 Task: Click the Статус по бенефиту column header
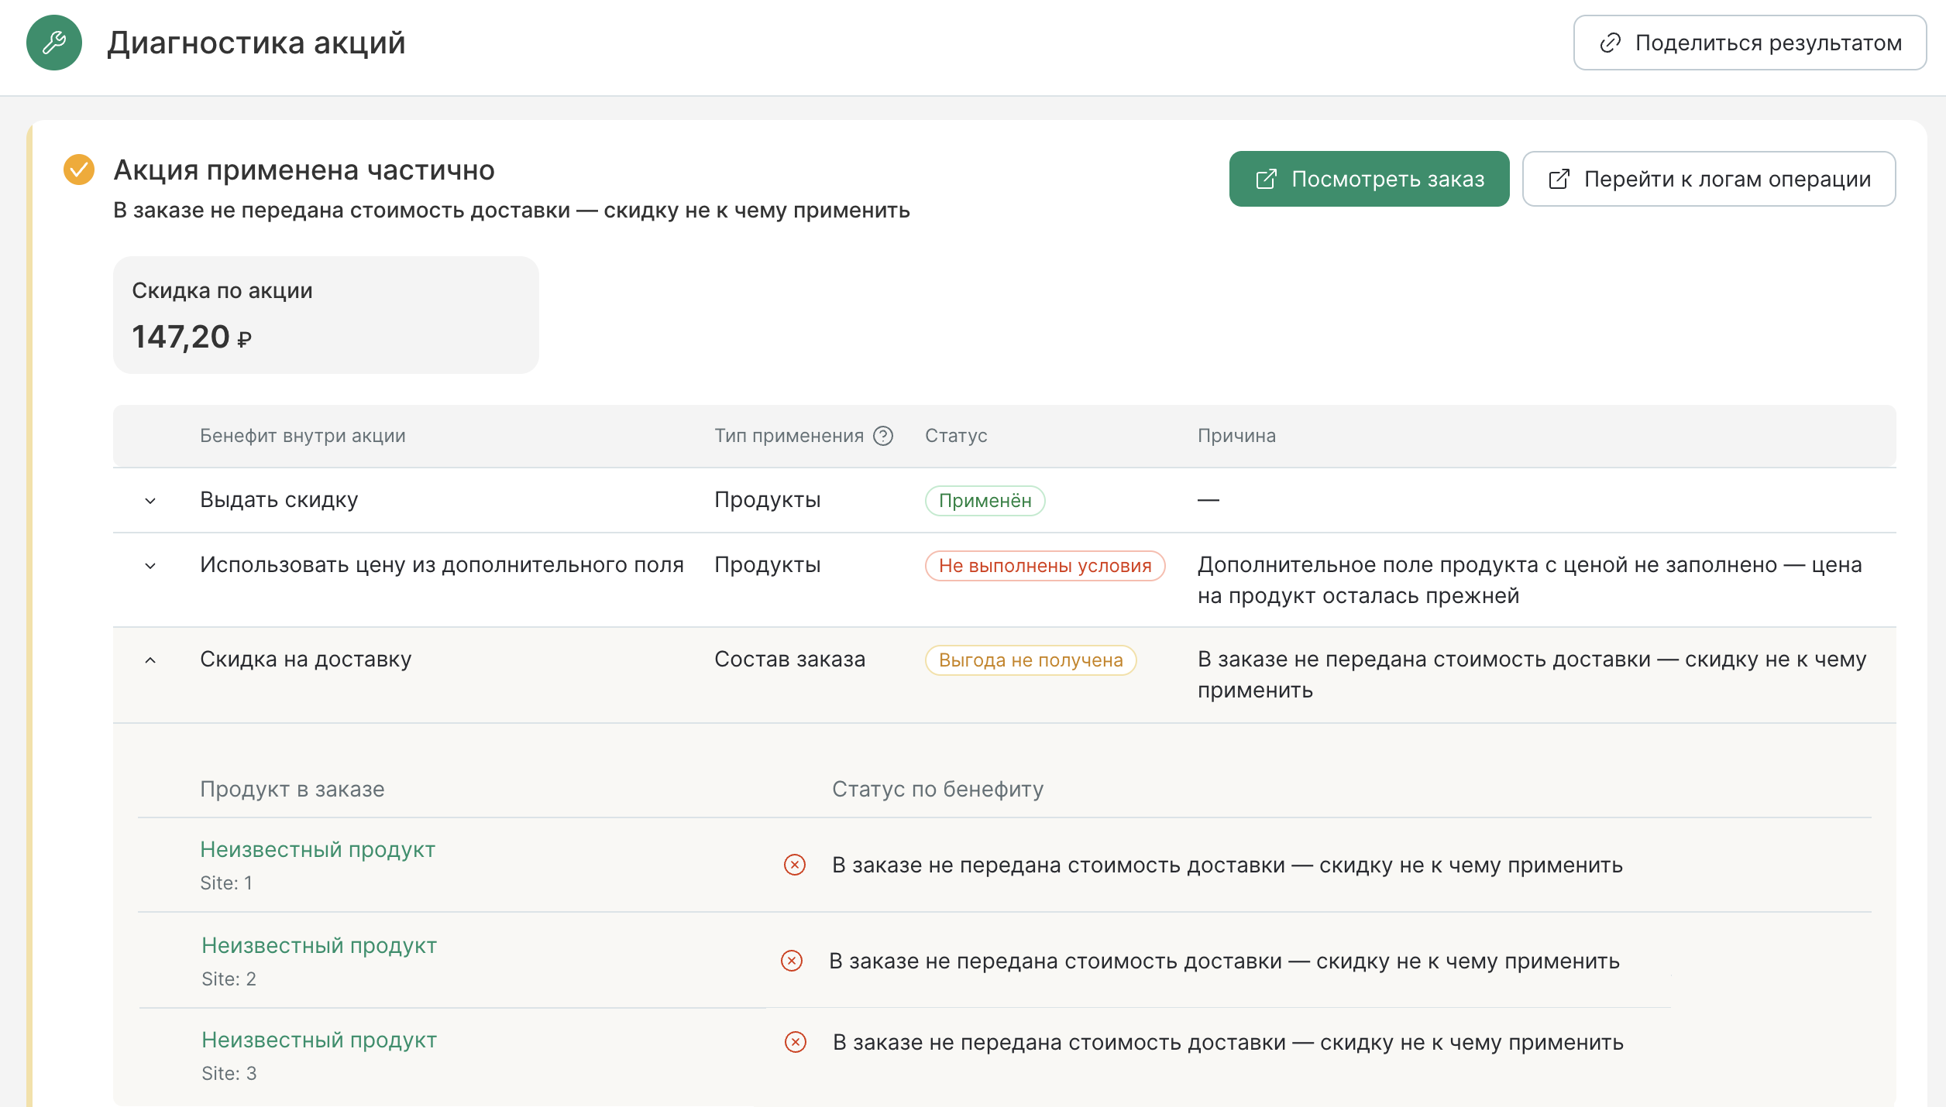(x=937, y=789)
